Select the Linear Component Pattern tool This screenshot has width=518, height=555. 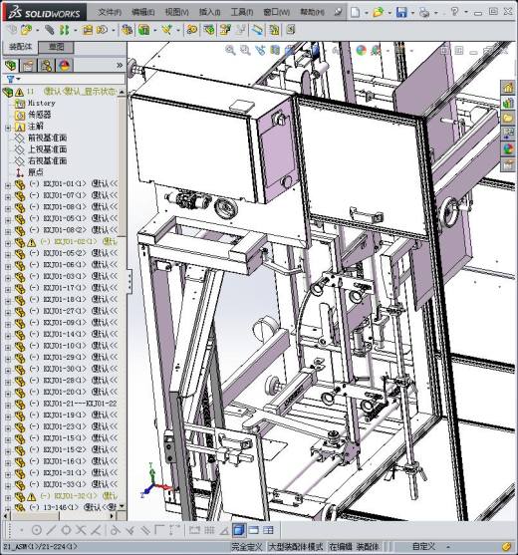[x=64, y=30]
